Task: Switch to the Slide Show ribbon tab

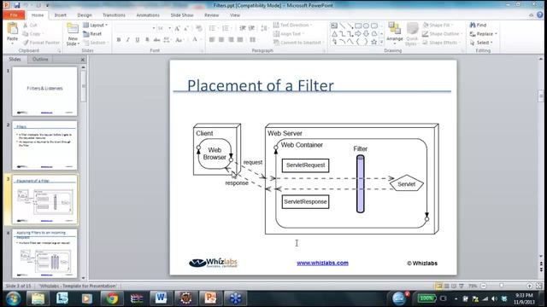Action: pyautogui.click(x=182, y=15)
